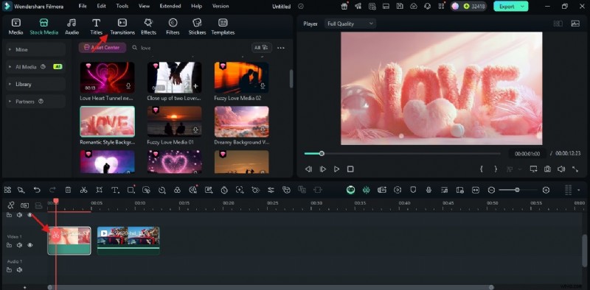Screen dimensions: 590x290
Task: Expand the Partners section
Action: click(35, 102)
